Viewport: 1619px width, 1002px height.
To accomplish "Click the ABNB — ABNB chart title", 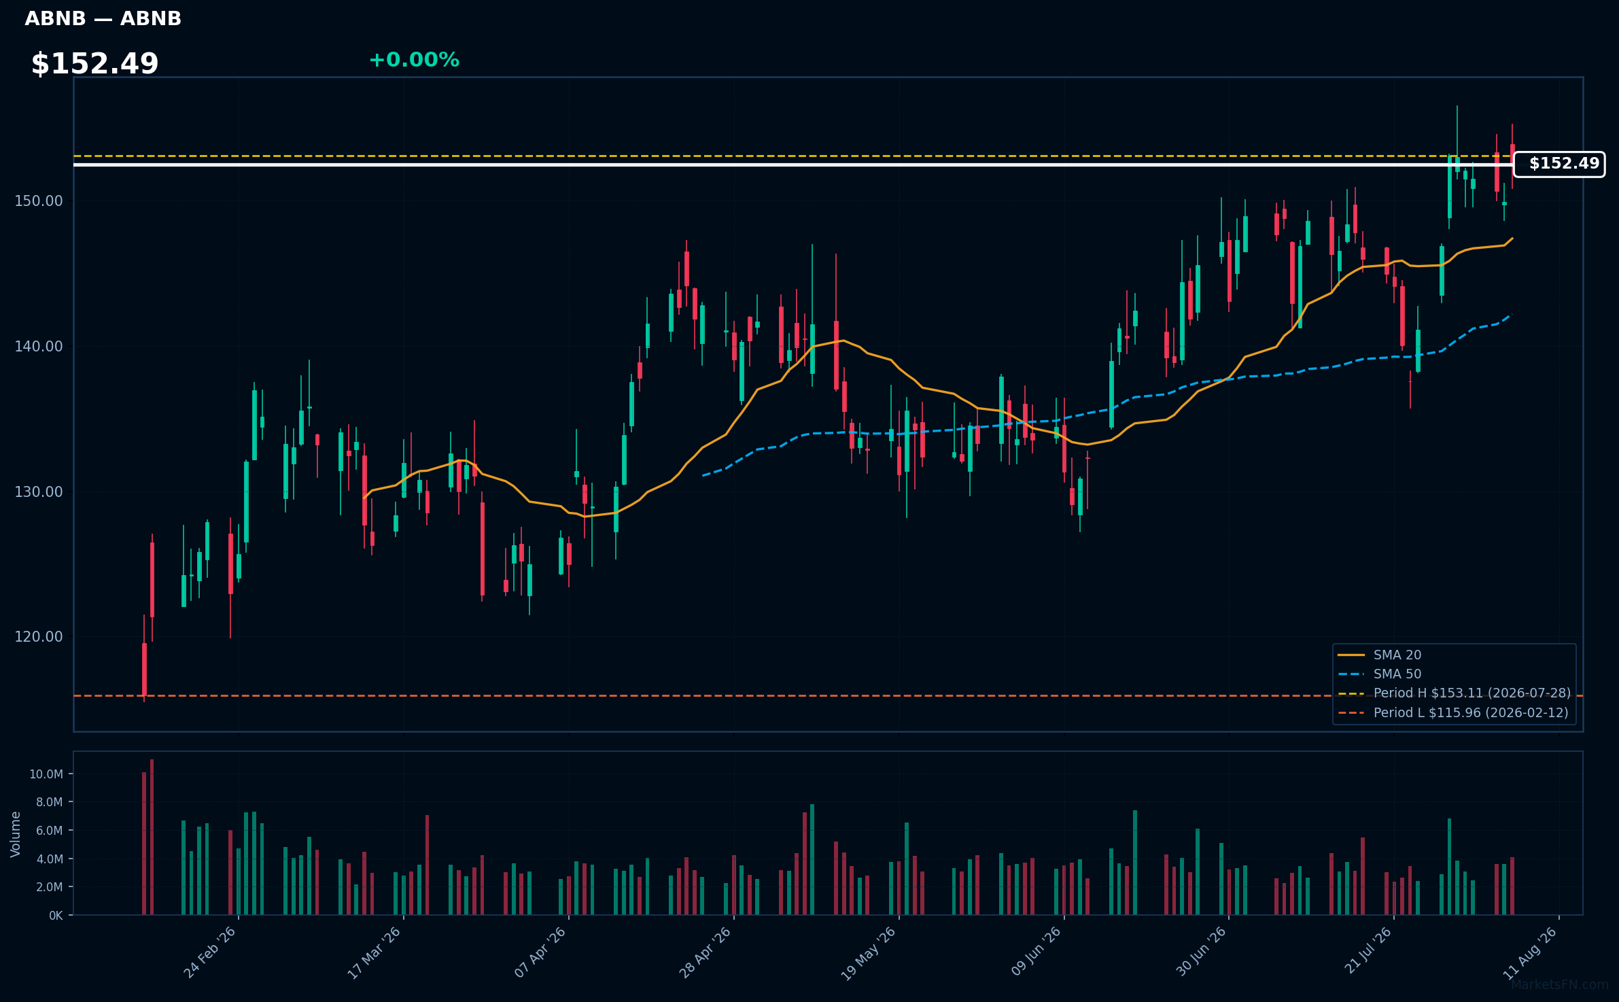I will coord(103,19).
